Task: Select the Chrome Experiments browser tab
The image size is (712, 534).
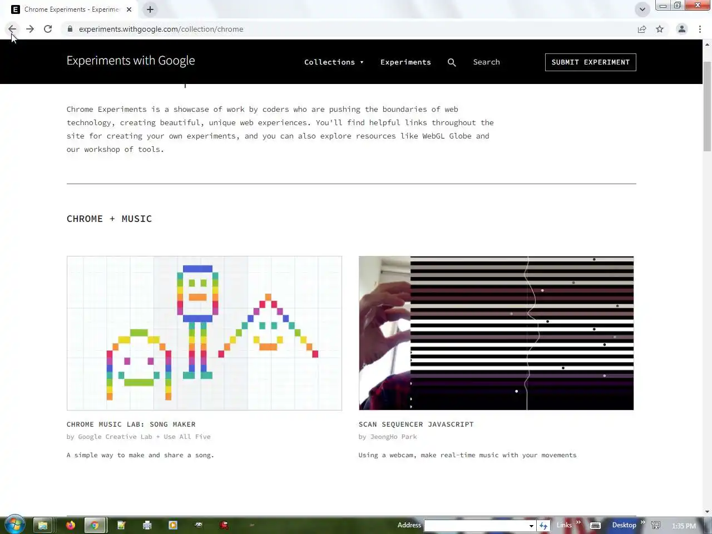Action: (71, 9)
